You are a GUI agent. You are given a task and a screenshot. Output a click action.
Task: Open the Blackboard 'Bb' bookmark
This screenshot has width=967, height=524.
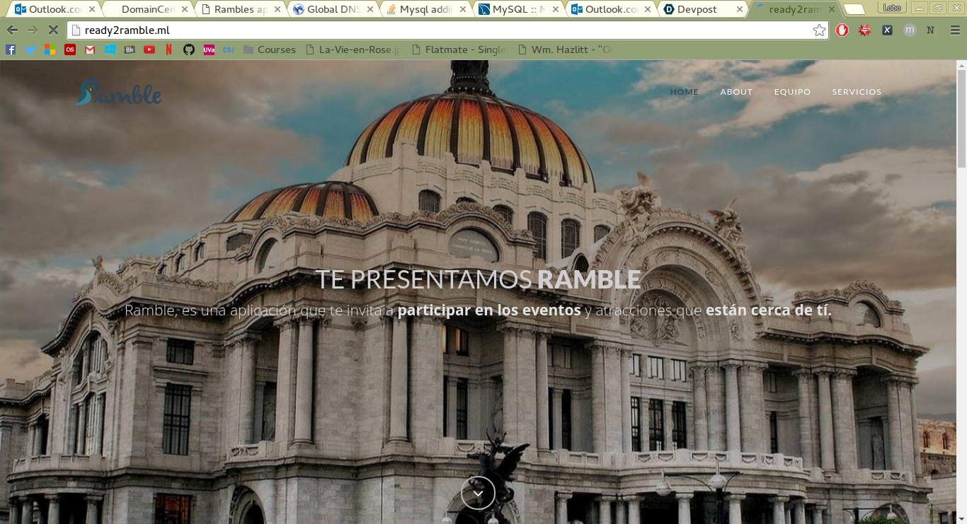coord(130,50)
